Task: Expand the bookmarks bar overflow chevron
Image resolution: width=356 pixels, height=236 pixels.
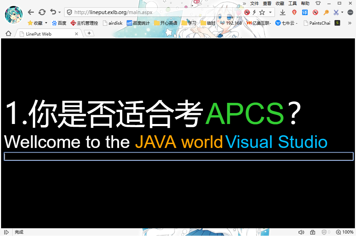Action: [350, 23]
